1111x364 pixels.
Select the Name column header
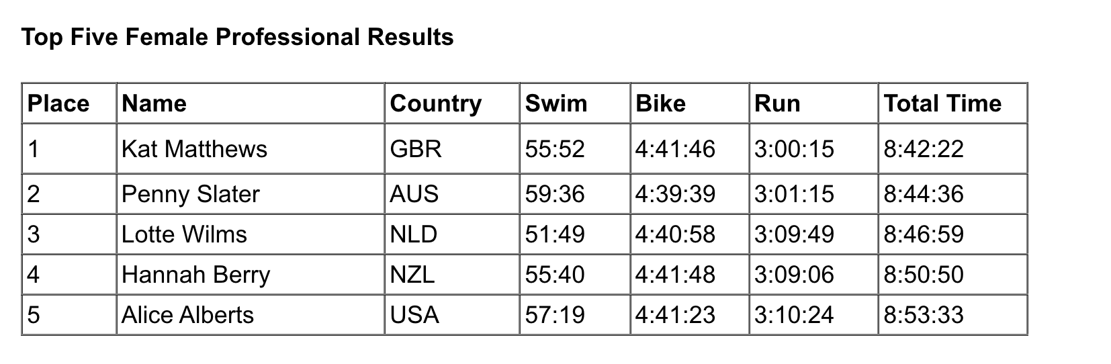(x=251, y=103)
